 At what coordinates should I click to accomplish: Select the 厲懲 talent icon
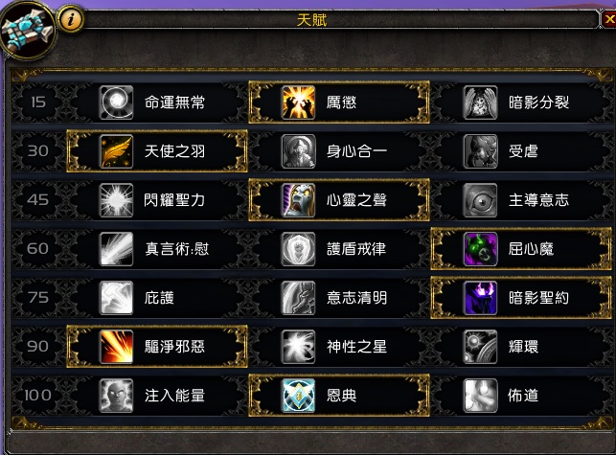299,102
